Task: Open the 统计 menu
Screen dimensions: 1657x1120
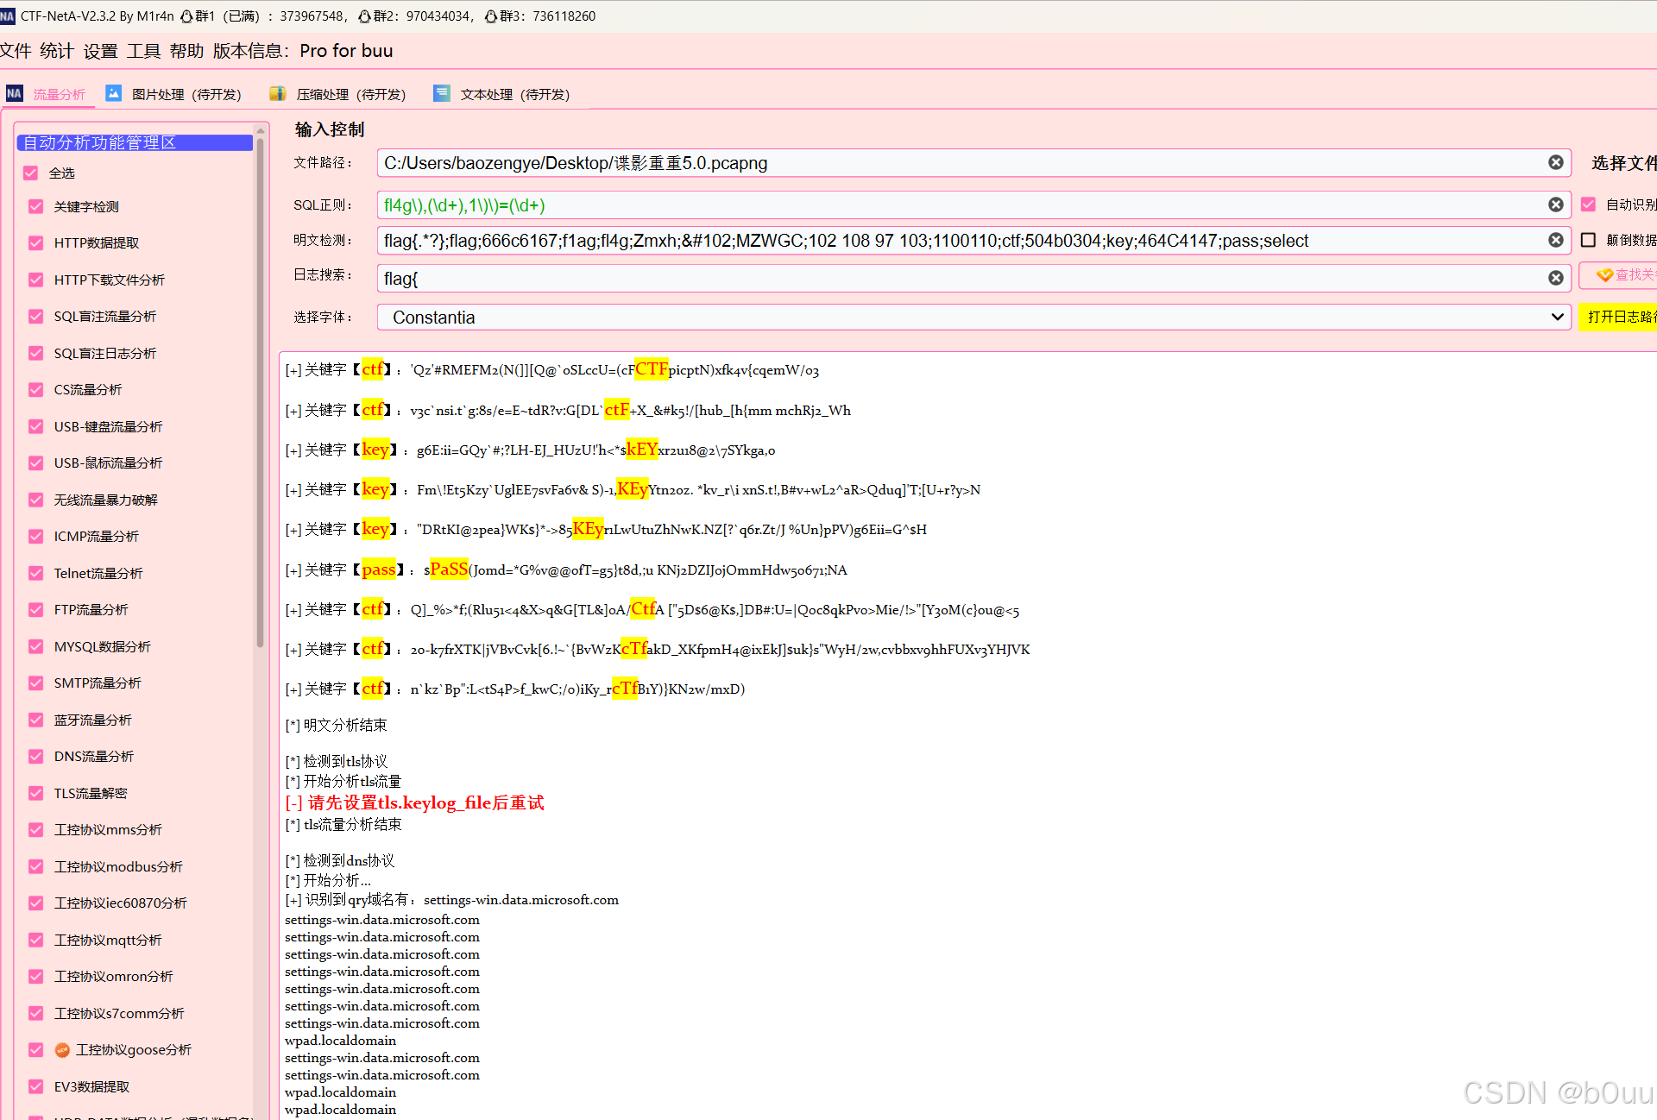Action: (x=56, y=51)
